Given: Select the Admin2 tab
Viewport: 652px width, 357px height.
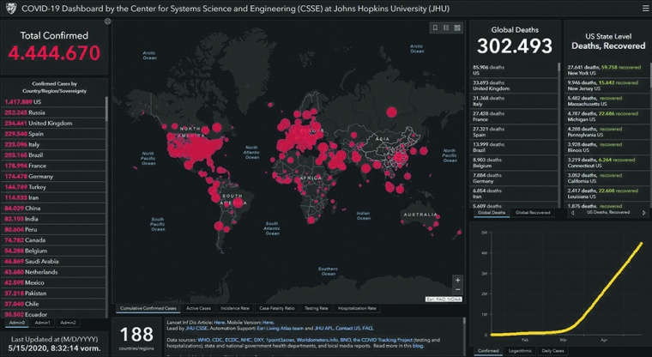Looking at the screenshot, I should pyautogui.click(x=68, y=323).
